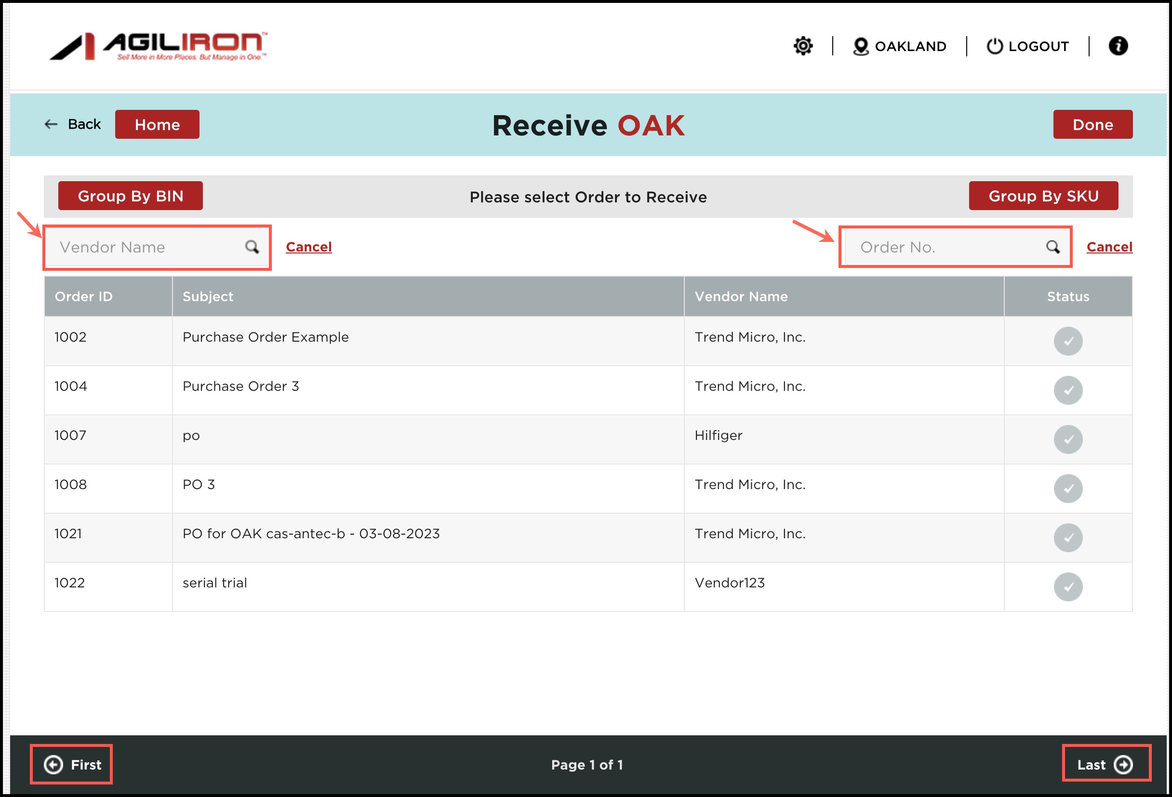Click the Logout power icon
Viewport: 1172px width, 797px height.
click(994, 46)
